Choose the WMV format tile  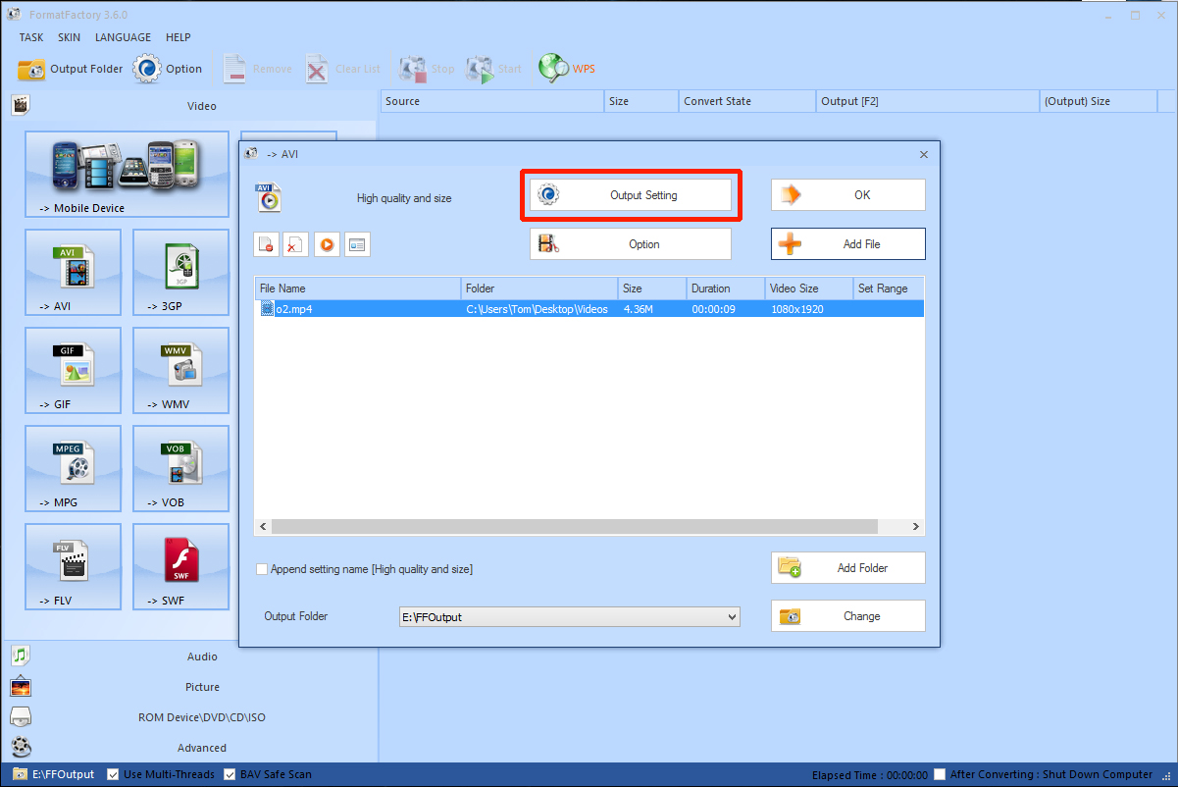(181, 371)
